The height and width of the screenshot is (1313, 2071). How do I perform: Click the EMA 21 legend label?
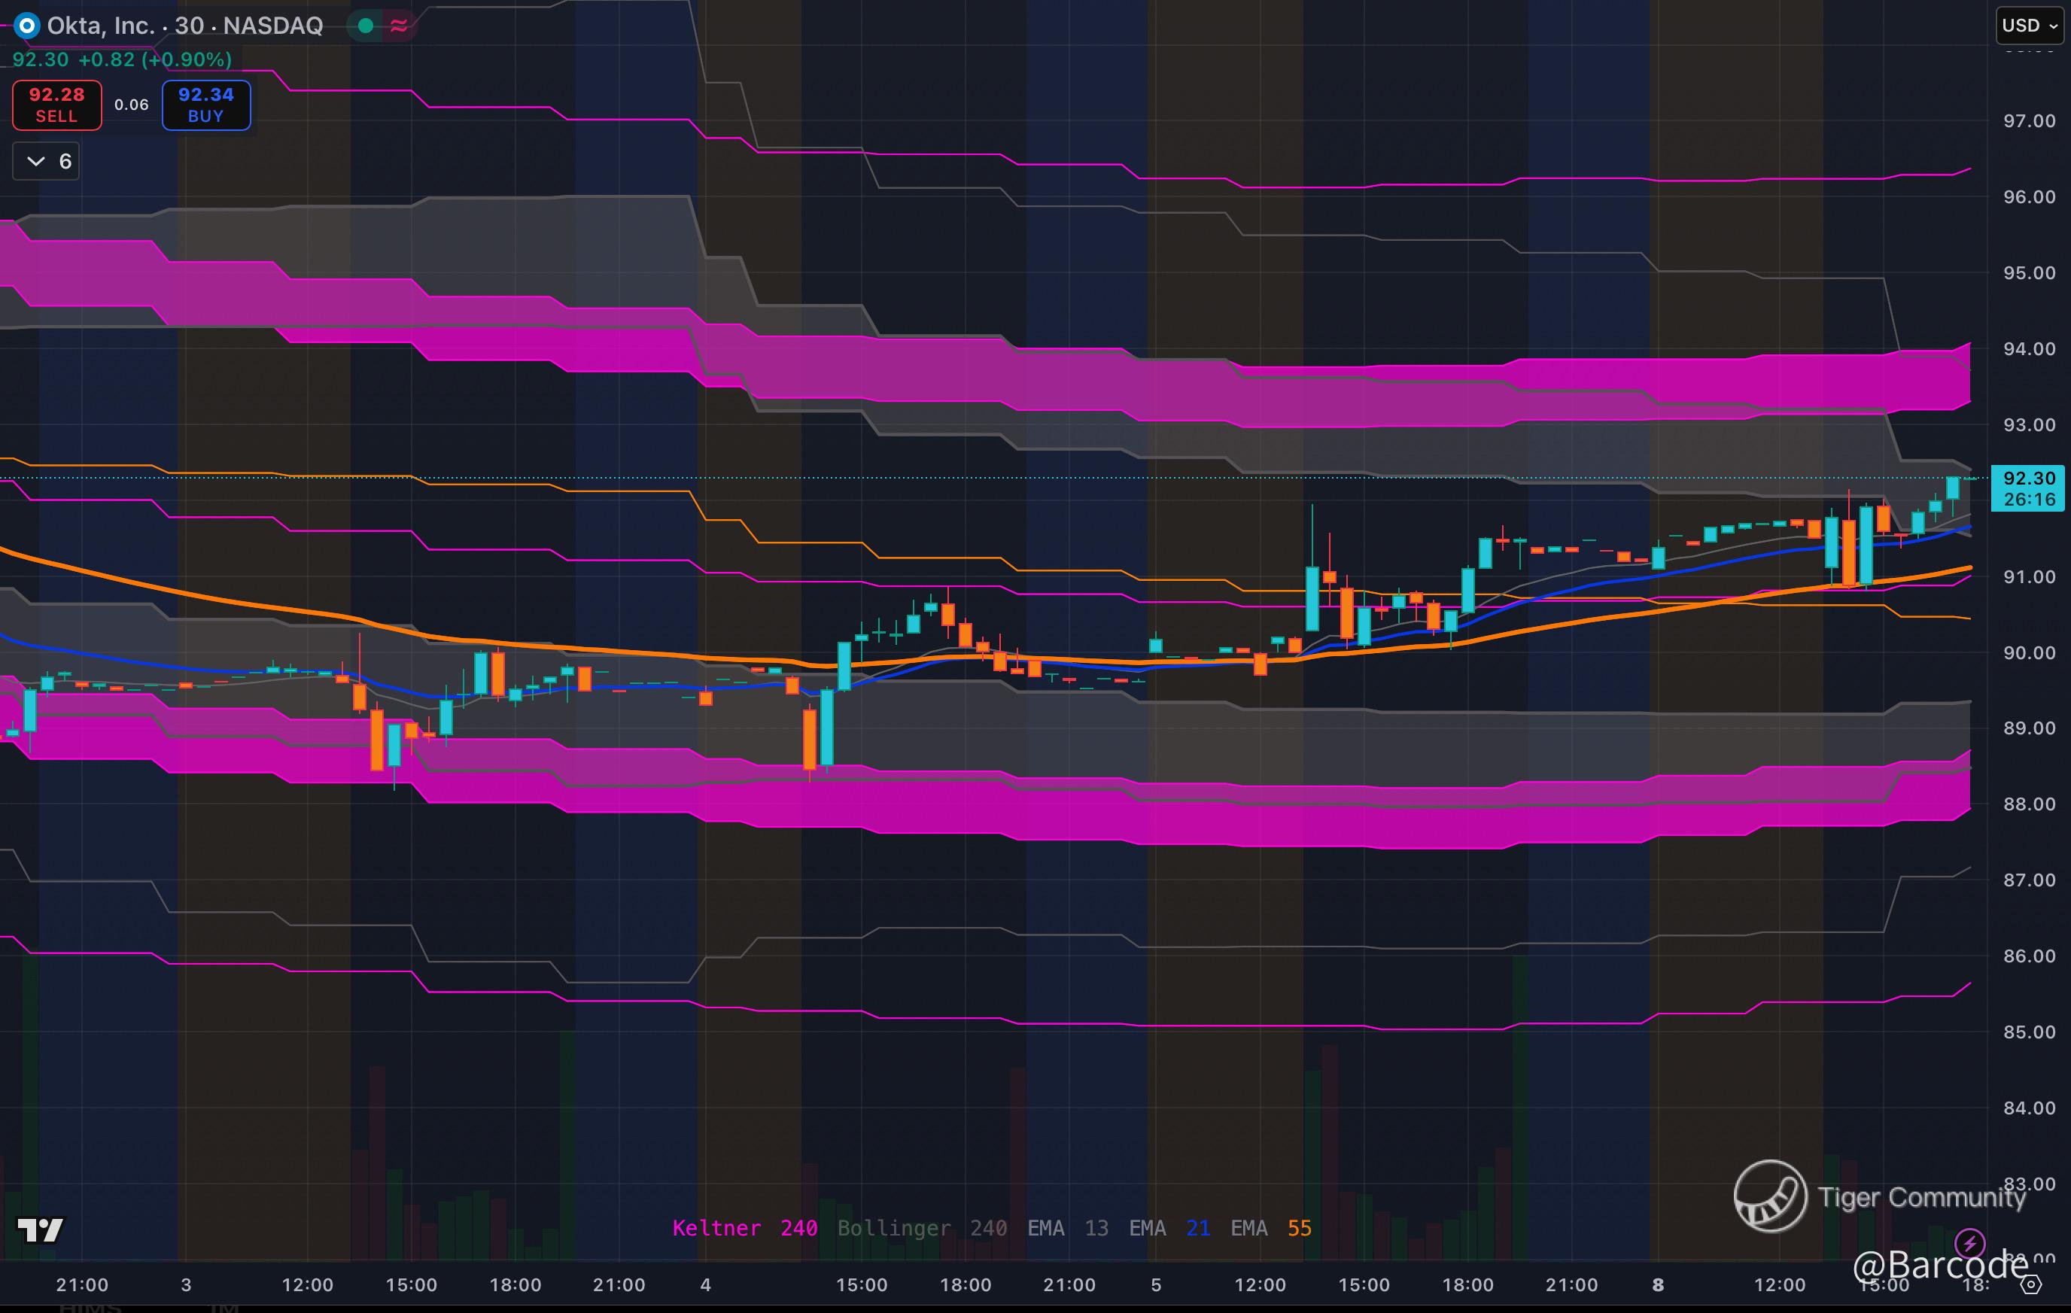coord(1169,1228)
